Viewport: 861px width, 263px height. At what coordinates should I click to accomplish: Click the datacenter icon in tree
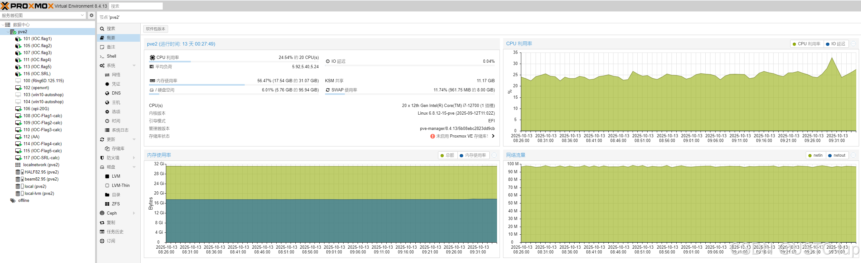(8, 25)
